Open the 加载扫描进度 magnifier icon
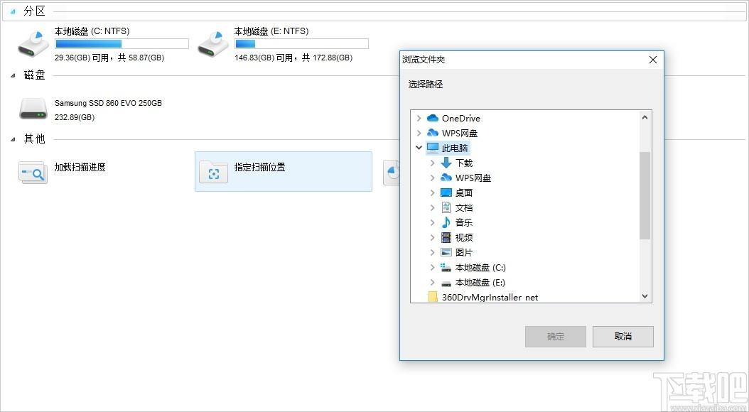Viewport: 749px width, 412px height. [x=33, y=173]
